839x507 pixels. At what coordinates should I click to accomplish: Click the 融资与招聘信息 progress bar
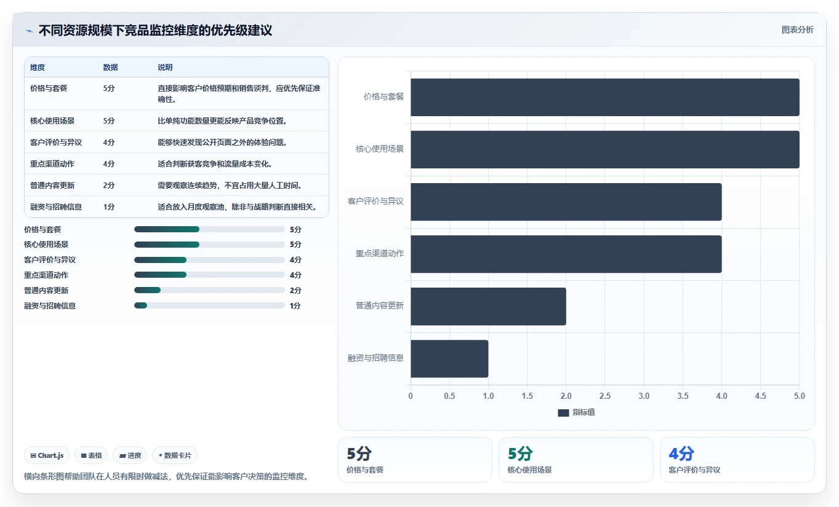click(209, 305)
